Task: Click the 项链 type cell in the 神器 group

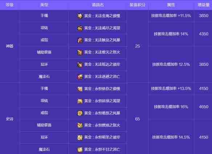Action: click(44, 28)
